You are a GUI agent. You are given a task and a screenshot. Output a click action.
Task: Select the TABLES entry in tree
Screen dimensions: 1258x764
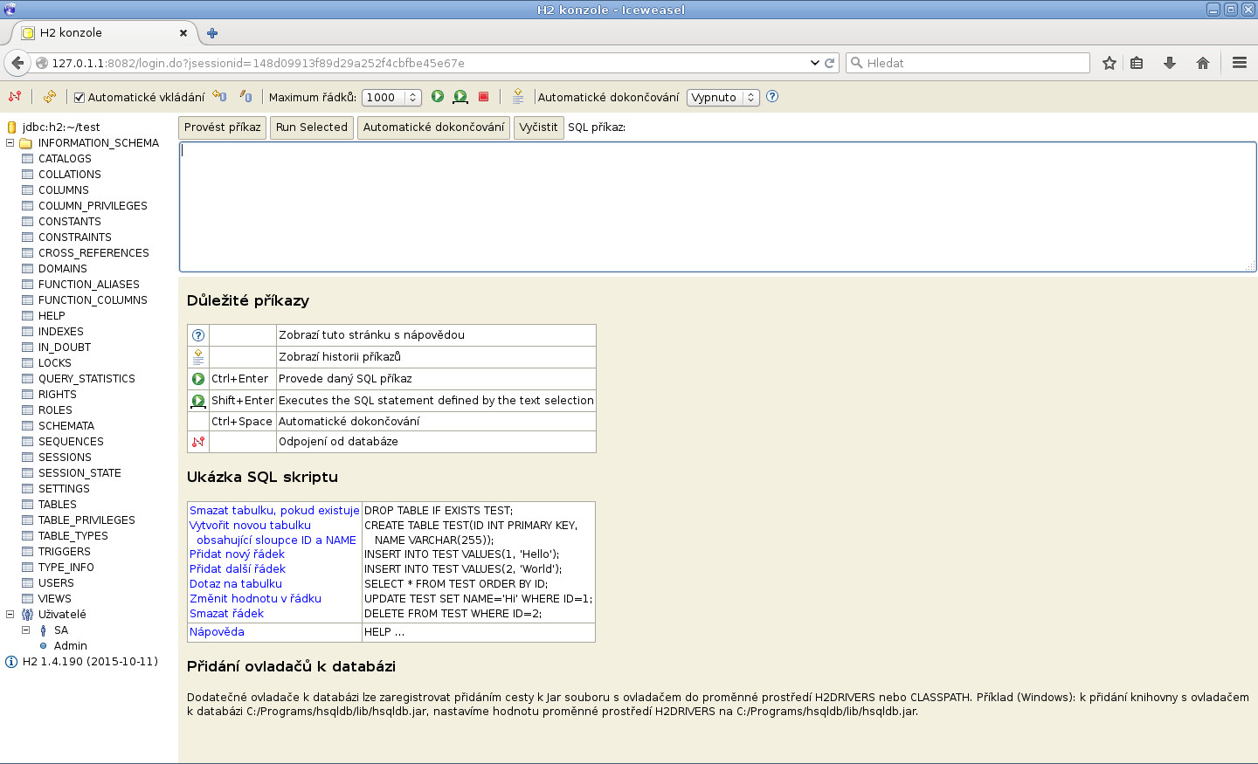tap(58, 505)
